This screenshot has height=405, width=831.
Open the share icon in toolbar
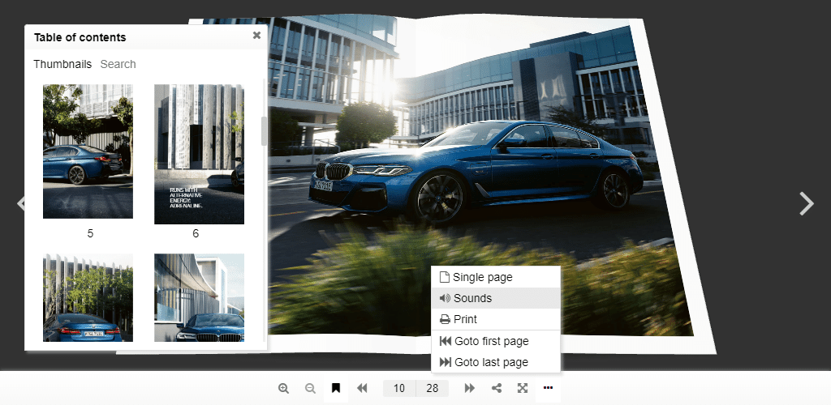[x=497, y=388]
